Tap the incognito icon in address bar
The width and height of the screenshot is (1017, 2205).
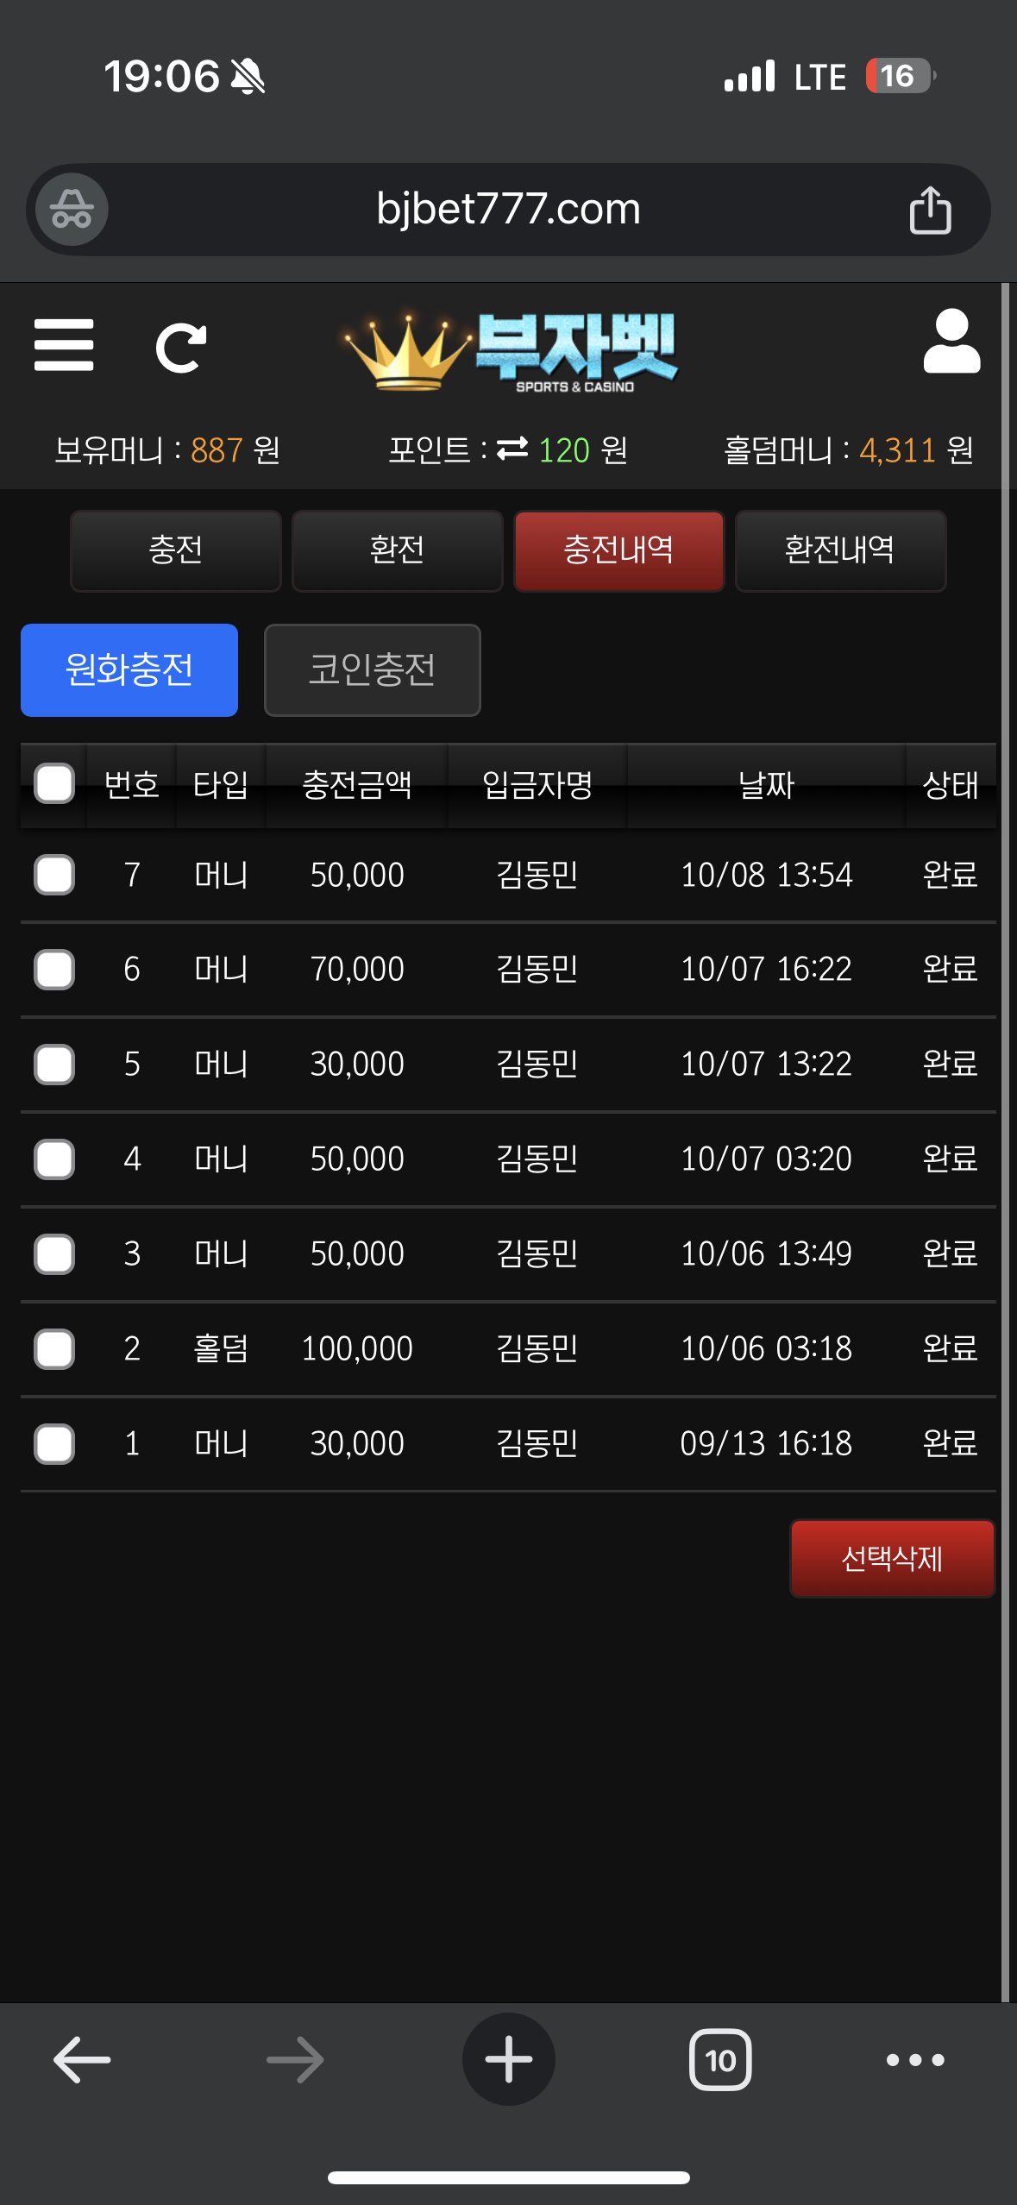click(72, 210)
